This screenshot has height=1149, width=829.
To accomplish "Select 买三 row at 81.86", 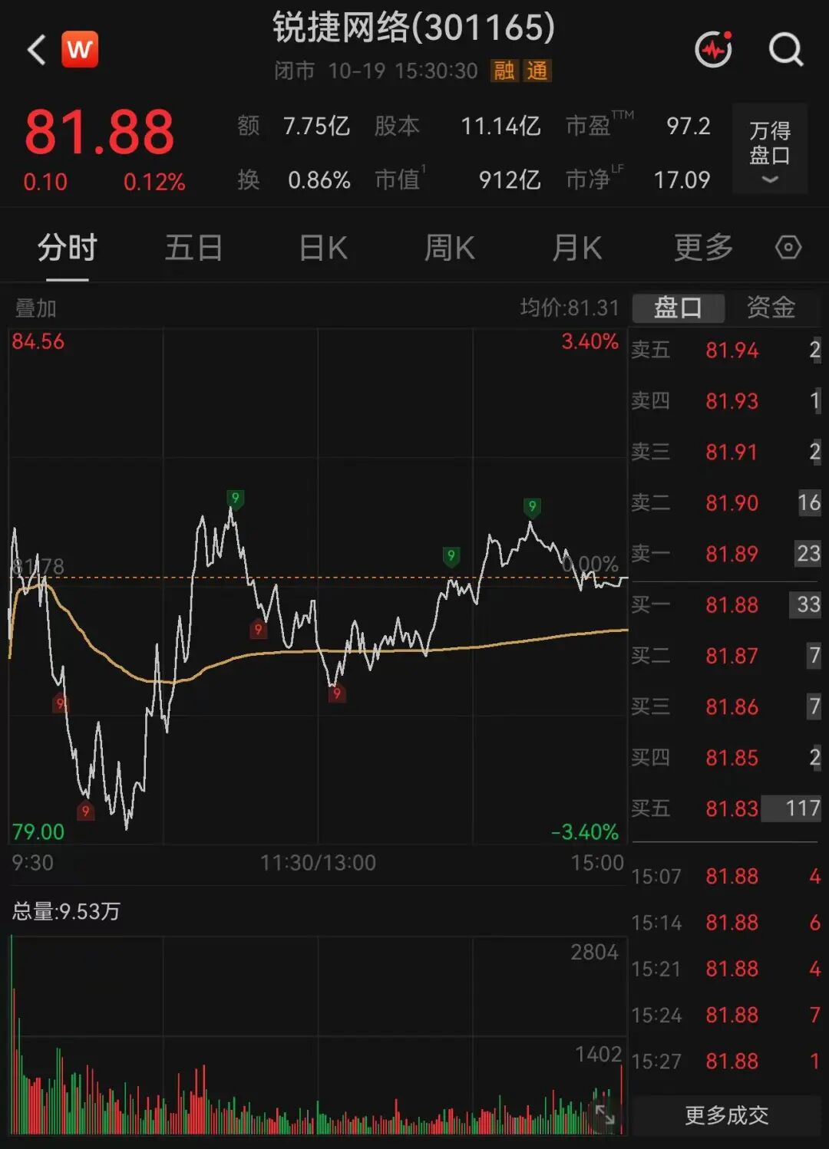I will (x=725, y=706).
